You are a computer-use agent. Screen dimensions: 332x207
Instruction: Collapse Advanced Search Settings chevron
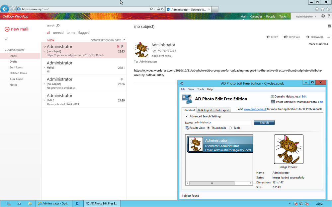click(x=187, y=116)
